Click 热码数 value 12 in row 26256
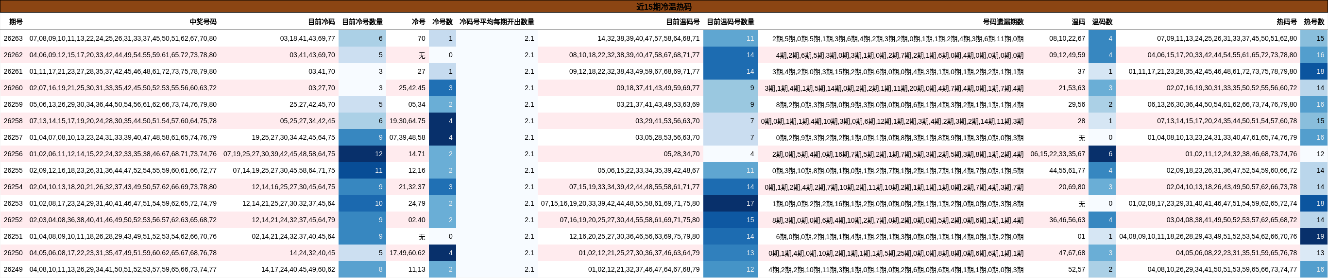Screen dimensions: 1328x278 (x=1320, y=153)
